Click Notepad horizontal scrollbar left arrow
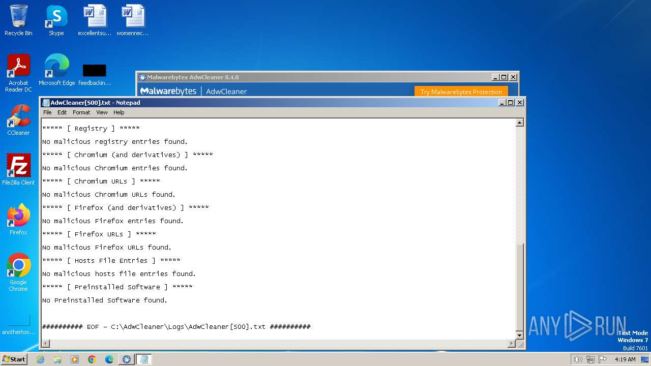Screen dimensions: 651x366 pyautogui.click(x=45, y=344)
